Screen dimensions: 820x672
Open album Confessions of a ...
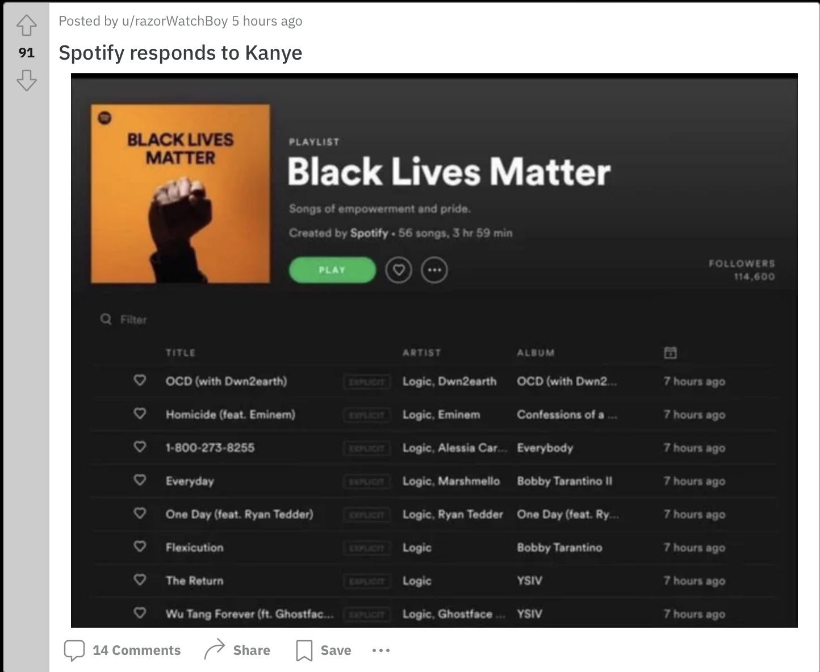tap(567, 415)
